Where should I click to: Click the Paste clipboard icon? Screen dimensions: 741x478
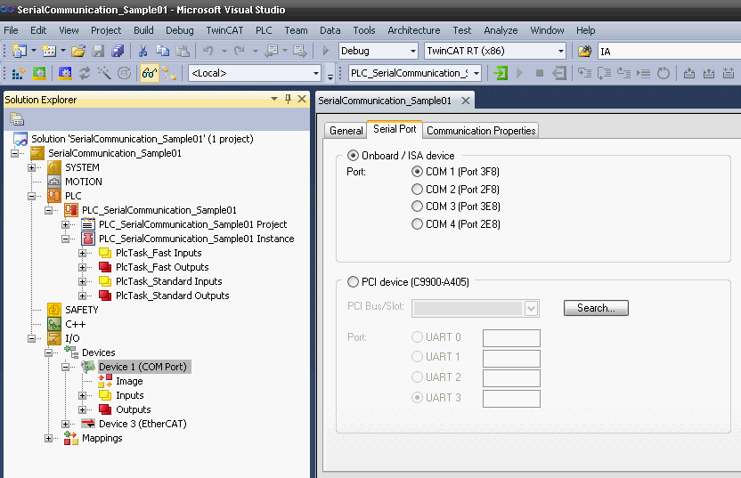183,51
